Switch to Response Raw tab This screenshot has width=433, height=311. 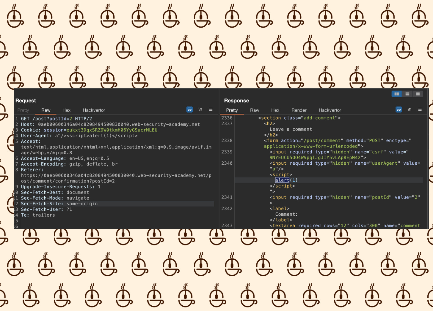255,110
